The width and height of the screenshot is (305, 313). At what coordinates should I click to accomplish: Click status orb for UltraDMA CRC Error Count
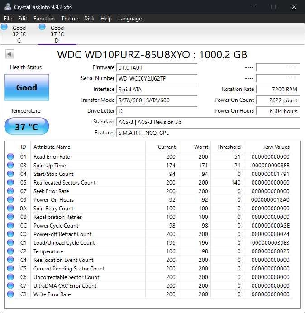(x=10, y=285)
